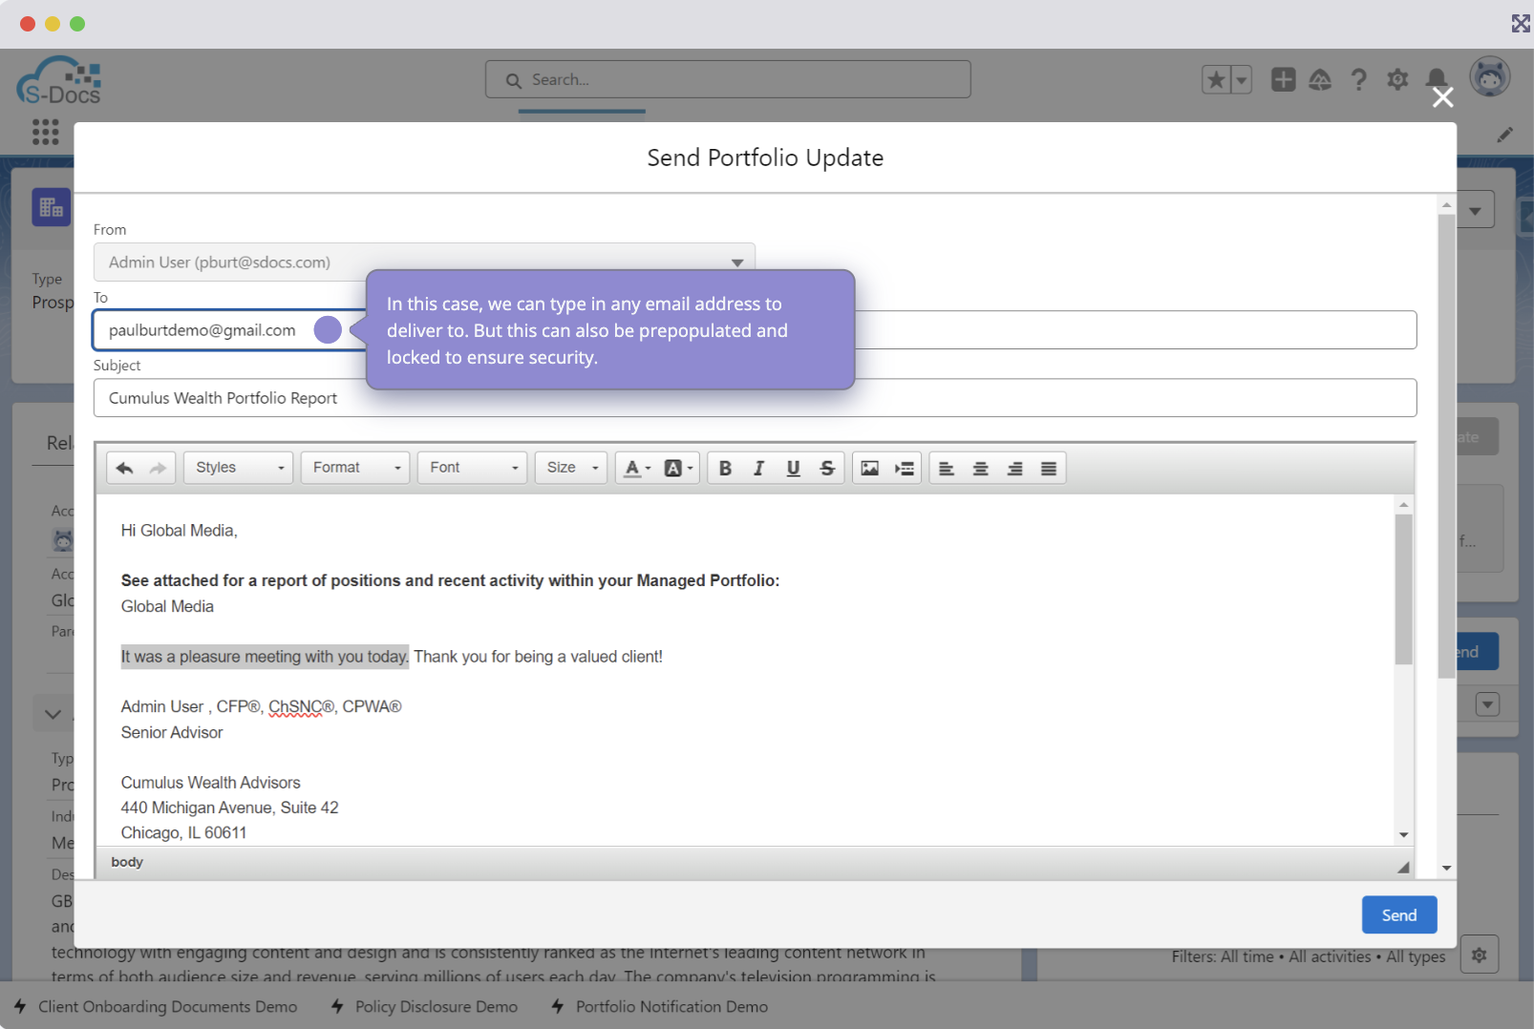Open Policy Disclosure Demo utility item
Screen dimensions: 1534x1029
coord(424,1007)
